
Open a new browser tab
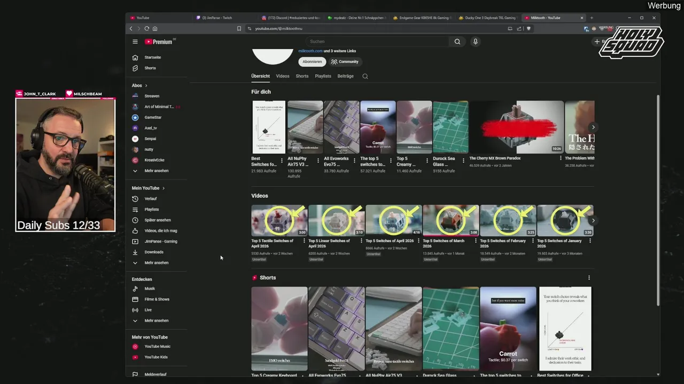coord(591,18)
